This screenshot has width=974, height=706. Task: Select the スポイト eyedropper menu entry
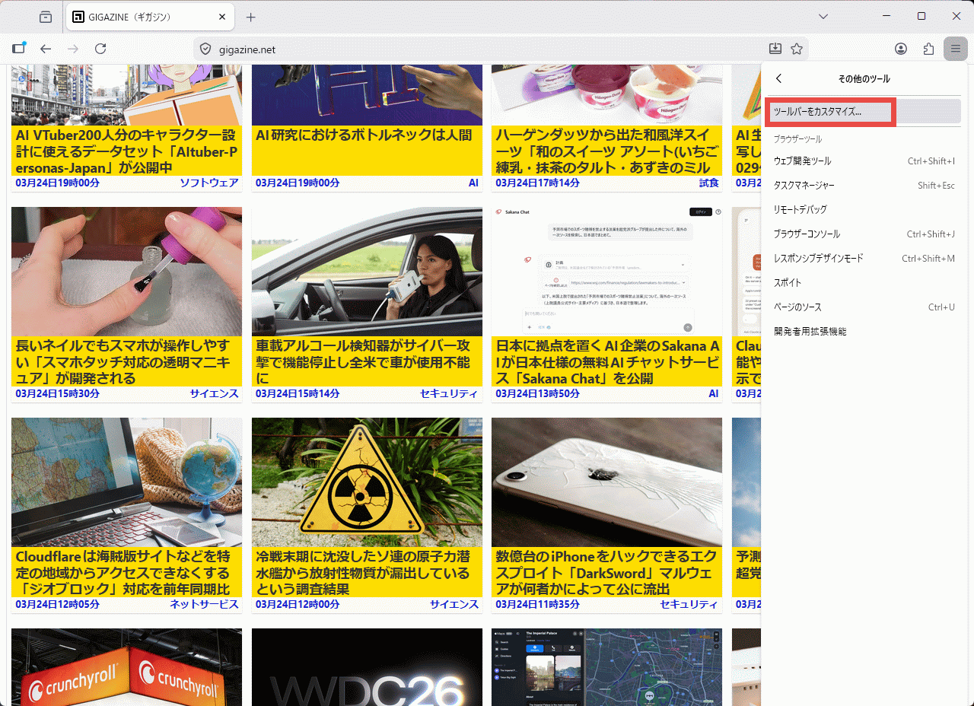[x=788, y=283]
